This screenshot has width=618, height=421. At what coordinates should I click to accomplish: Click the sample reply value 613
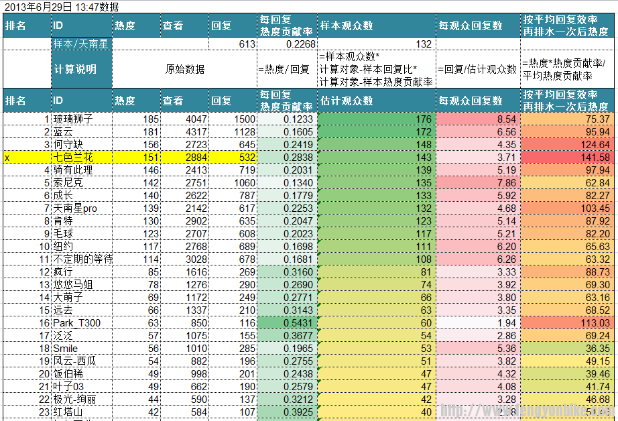(x=232, y=44)
